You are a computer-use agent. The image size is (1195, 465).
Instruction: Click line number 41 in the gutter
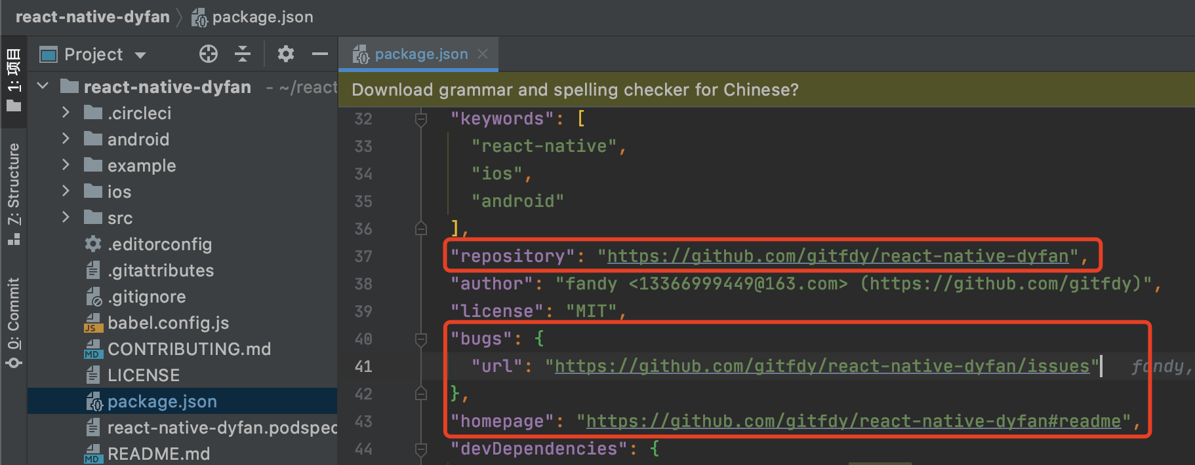363,366
